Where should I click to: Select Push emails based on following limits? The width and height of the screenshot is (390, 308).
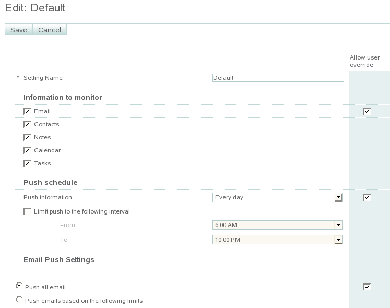coord(19,299)
